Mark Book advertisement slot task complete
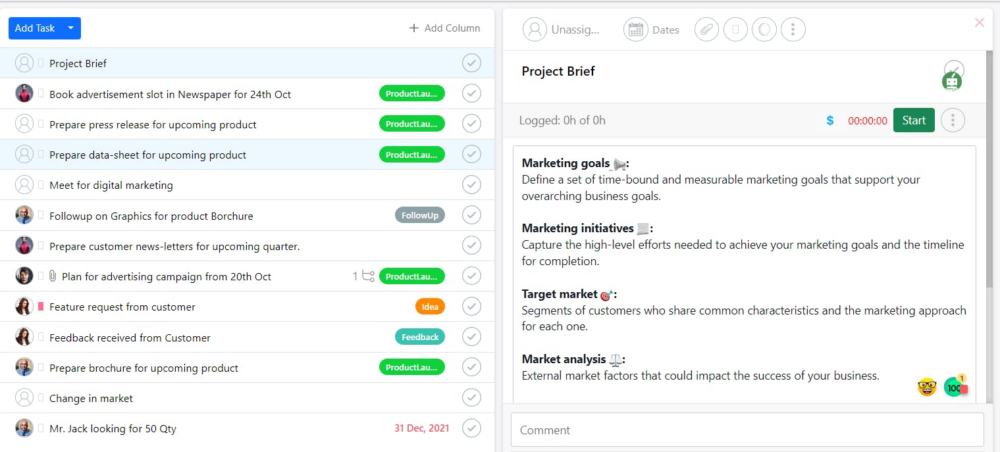The height and width of the screenshot is (452, 1000). [x=471, y=93]
